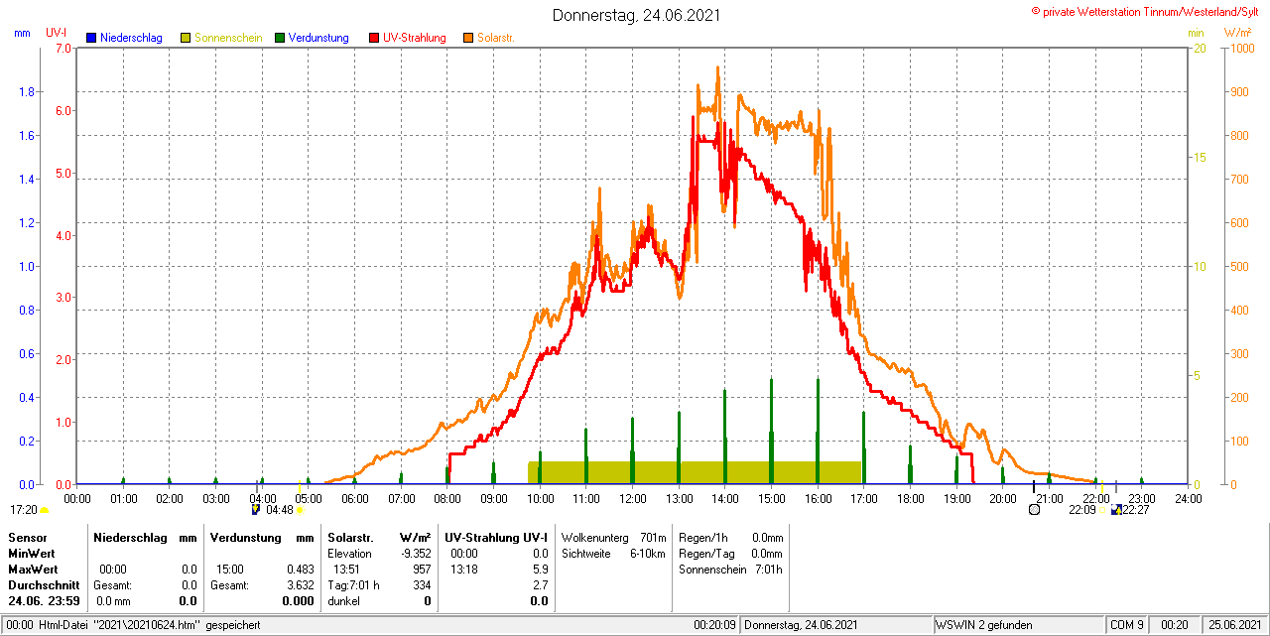Click the Verdunstung maximum value 0.483
Viewport: 1270px width, 636px height.
[301, 569]
